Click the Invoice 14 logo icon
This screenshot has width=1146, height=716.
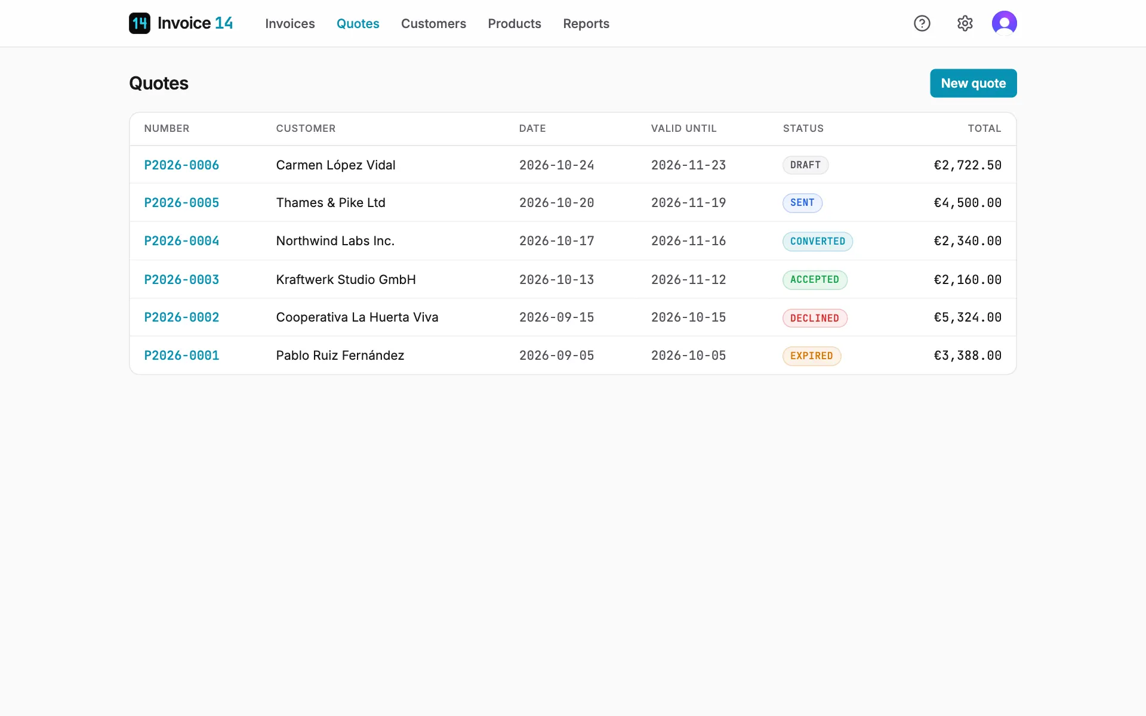coord(140,23)
